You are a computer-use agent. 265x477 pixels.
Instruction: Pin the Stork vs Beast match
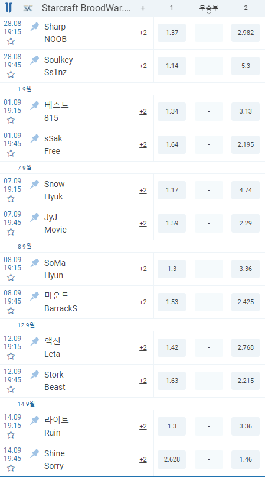[x=35, y=375]
